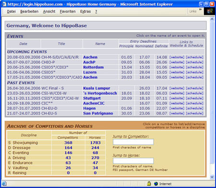216x188 pixels.
Task: Click the vertical scrollbar thumb
Action: pyautogui.click(x=212, y=93)
